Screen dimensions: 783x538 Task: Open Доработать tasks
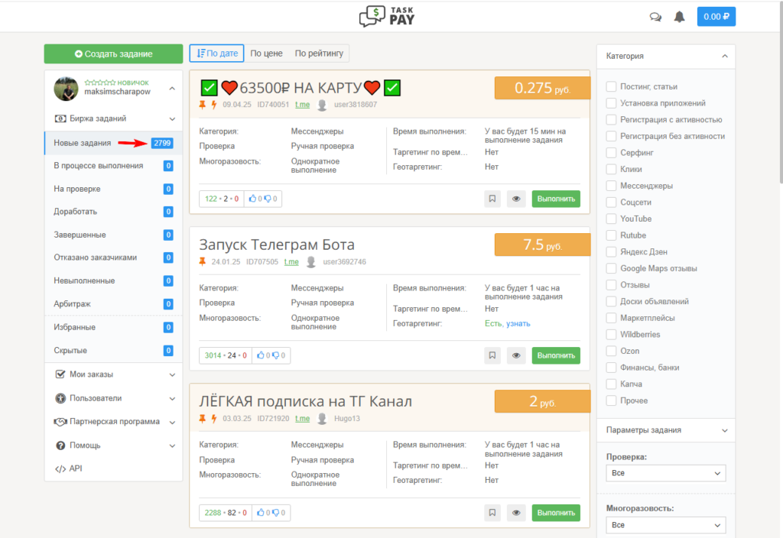(x=114, y=212)
